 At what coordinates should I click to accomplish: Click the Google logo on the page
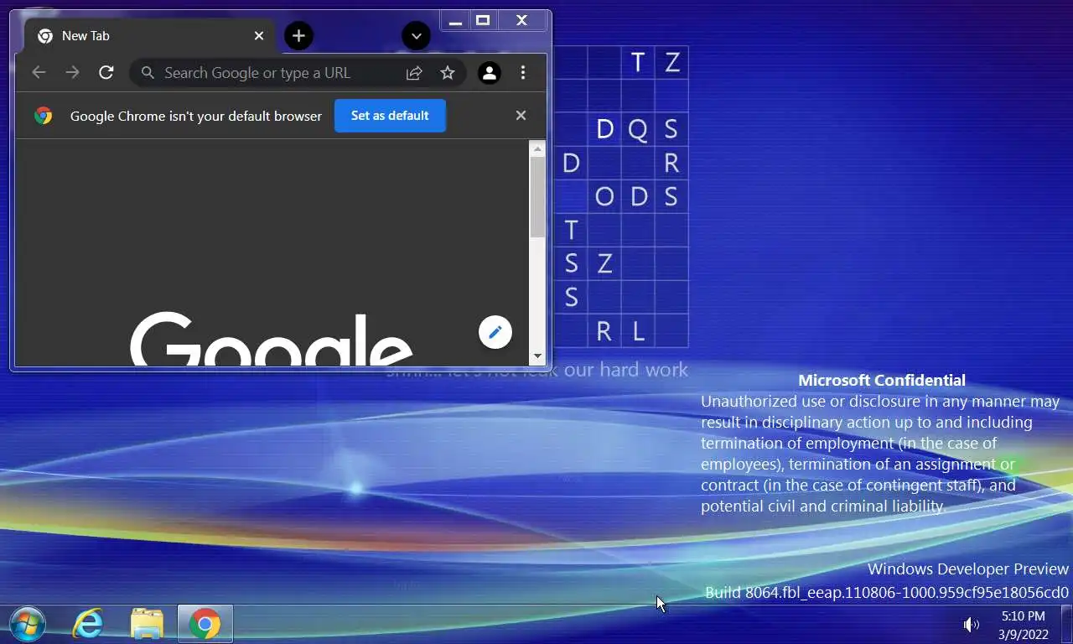pyautogui.click(x=272, y=339)
